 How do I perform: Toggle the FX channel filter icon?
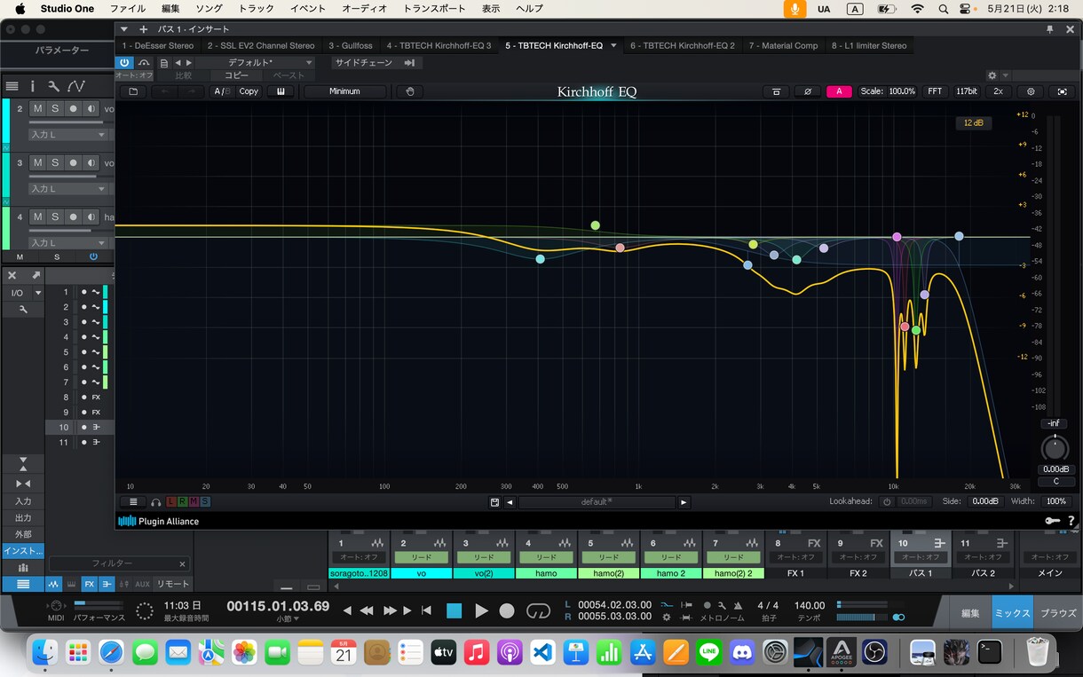(90, 584)
